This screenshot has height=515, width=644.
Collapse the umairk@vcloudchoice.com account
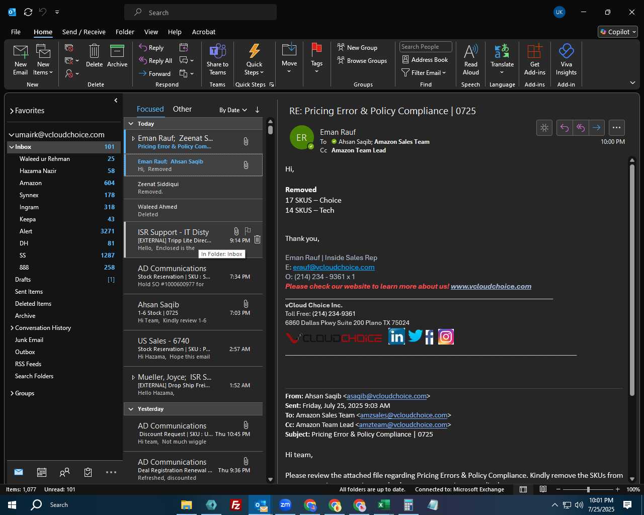coord(12,135)
